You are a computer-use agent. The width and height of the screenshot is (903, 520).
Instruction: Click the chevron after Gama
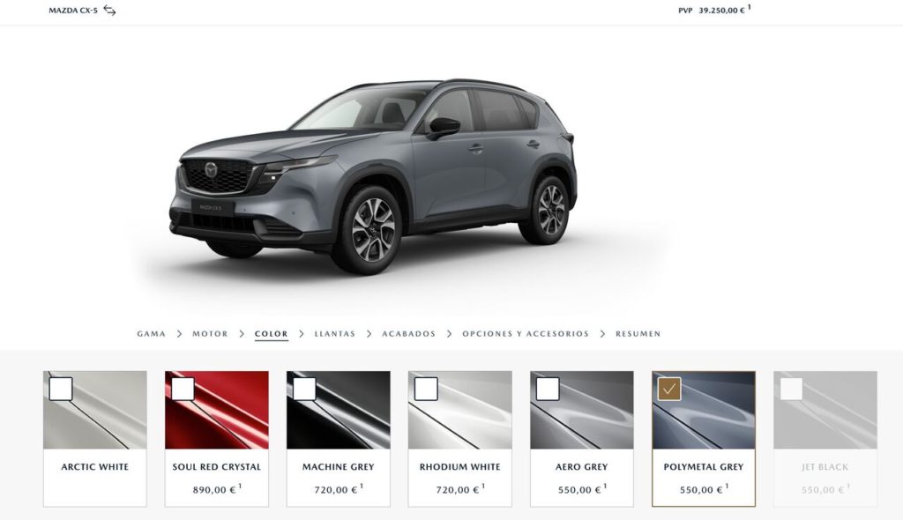tap(179, 334)
